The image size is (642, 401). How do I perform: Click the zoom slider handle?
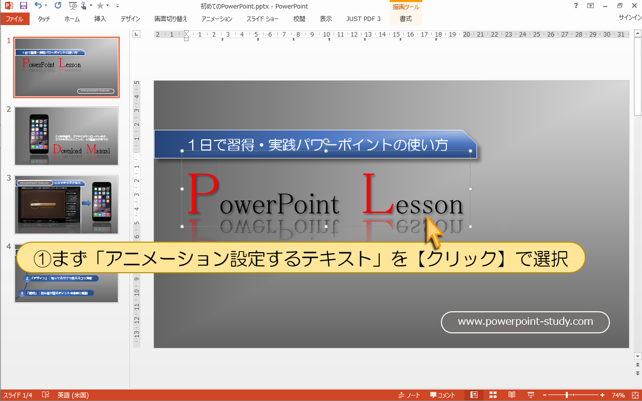pyautogui.click(x=567, y=395)
